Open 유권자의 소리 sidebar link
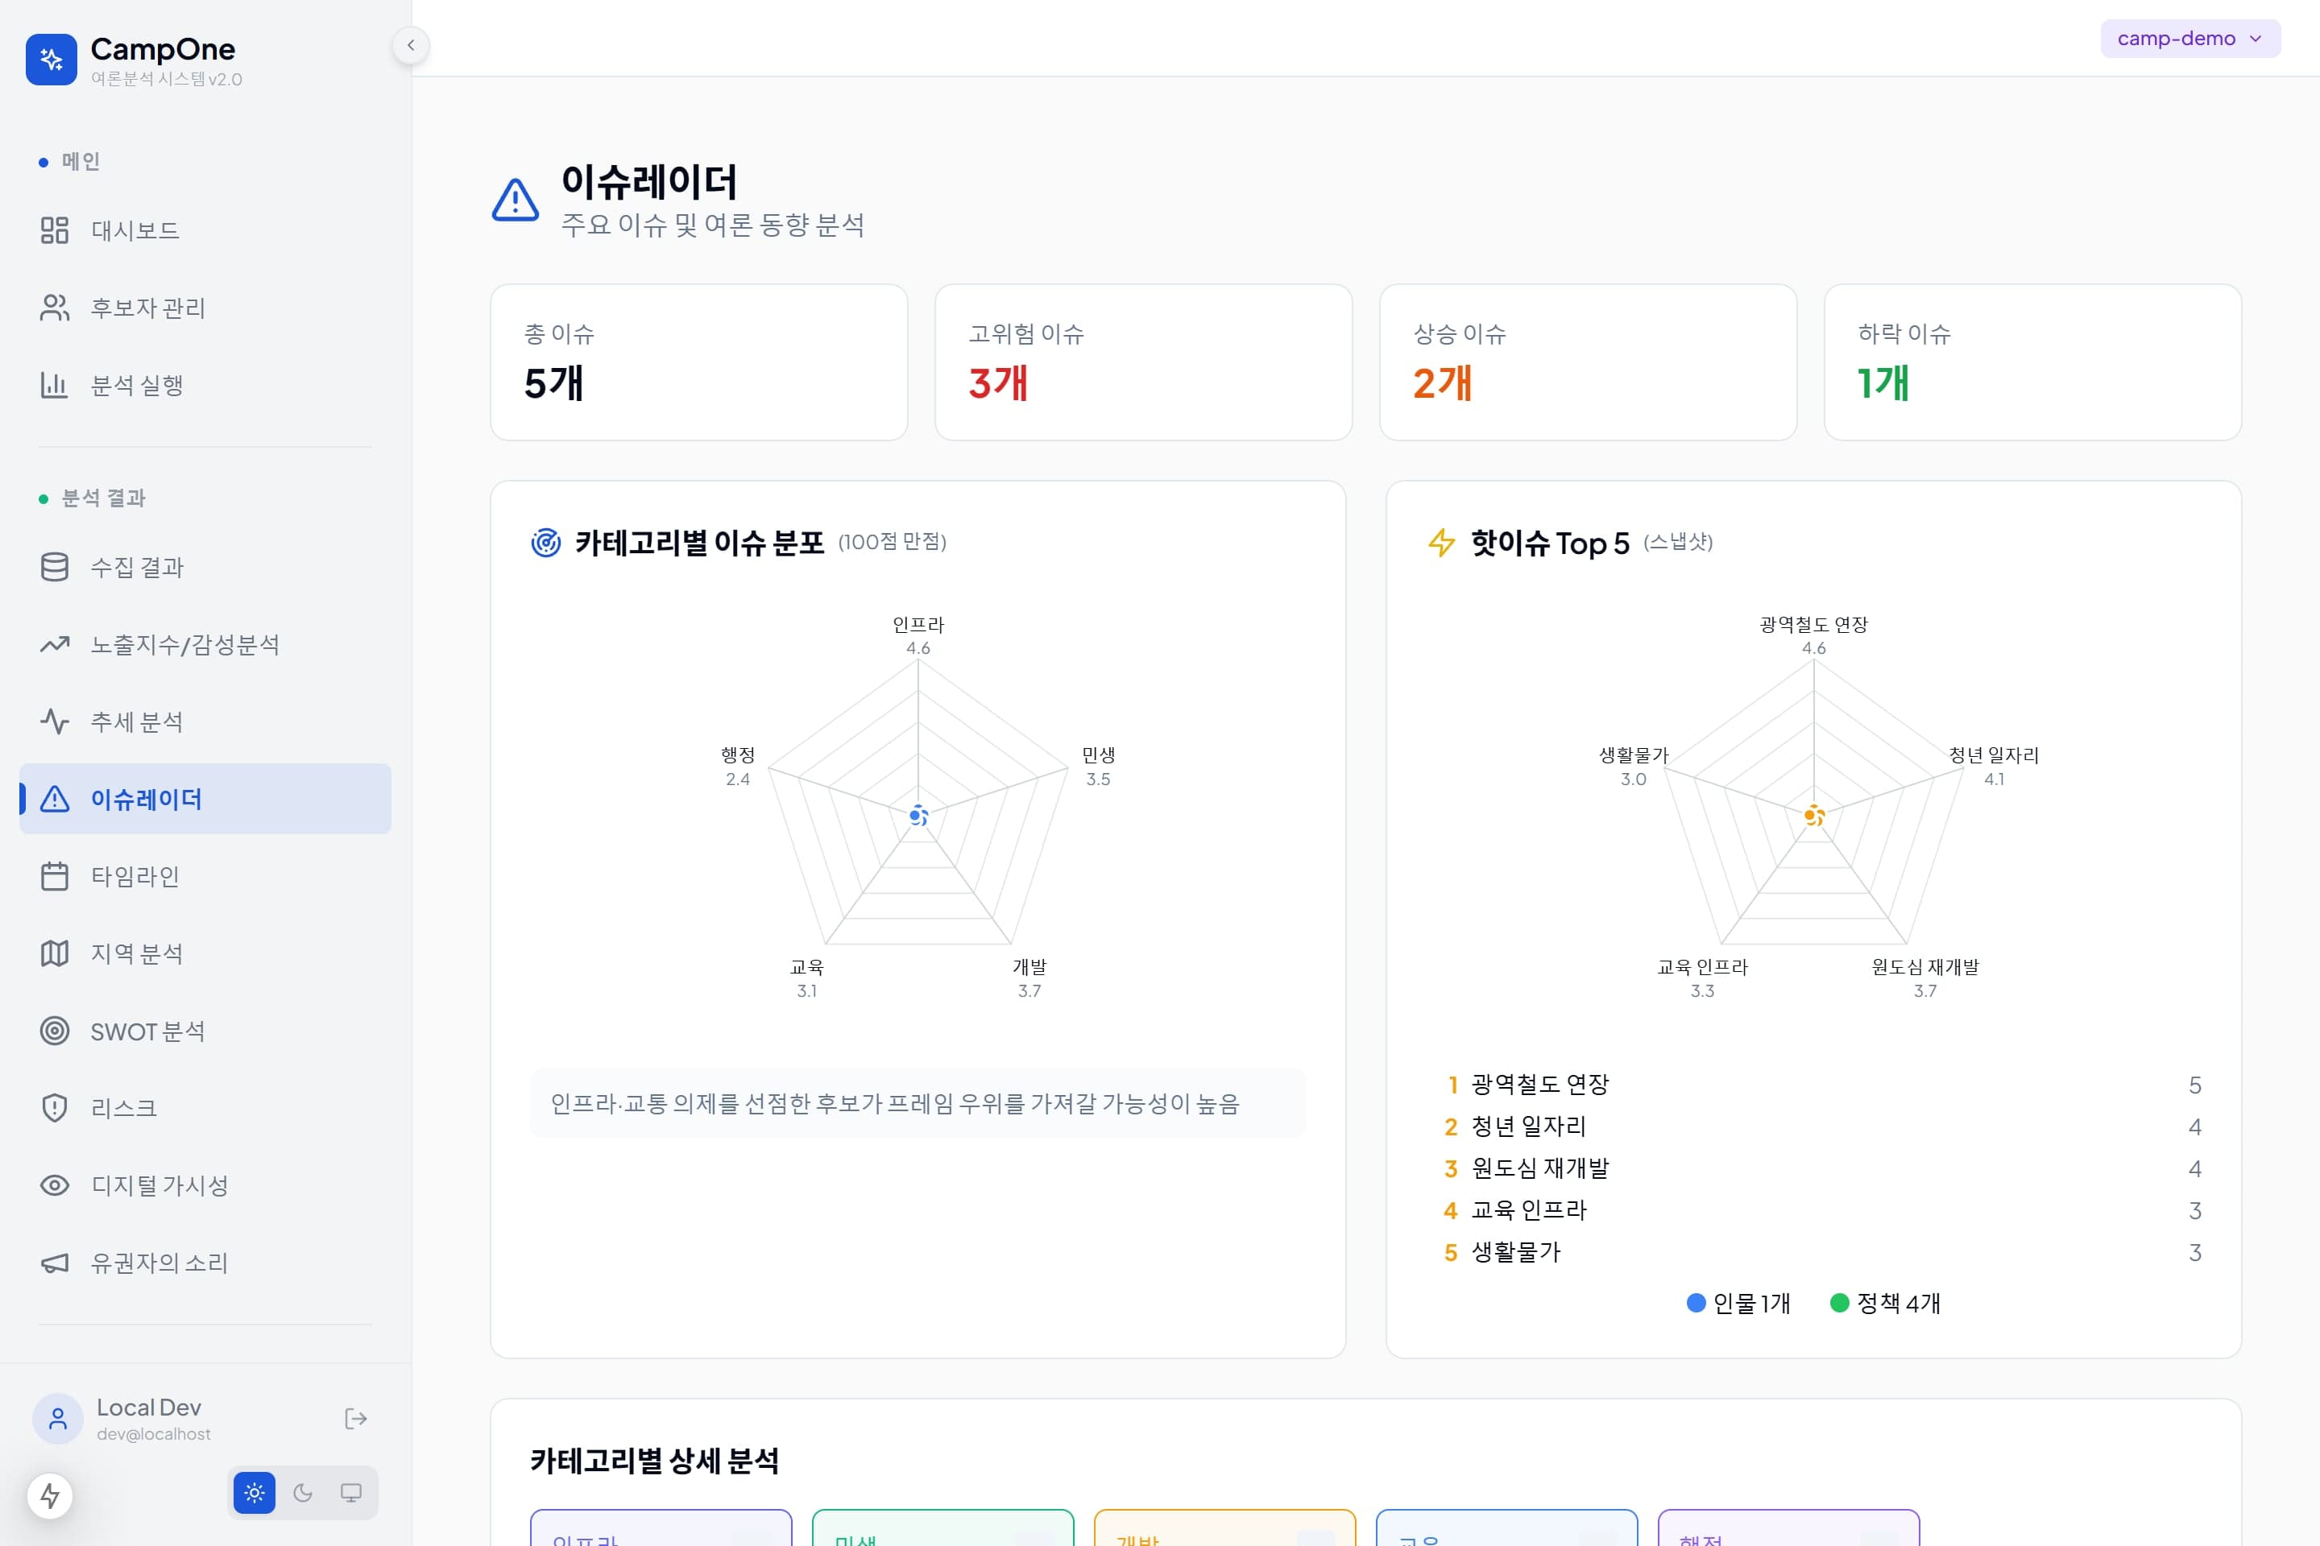The image size is (2320, 1546). point(205,1262)
